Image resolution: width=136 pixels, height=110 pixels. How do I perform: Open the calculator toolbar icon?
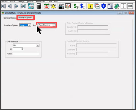39,6
